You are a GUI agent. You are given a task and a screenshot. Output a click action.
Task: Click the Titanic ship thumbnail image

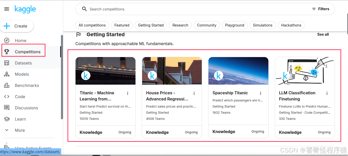click(x=106, y=71)
